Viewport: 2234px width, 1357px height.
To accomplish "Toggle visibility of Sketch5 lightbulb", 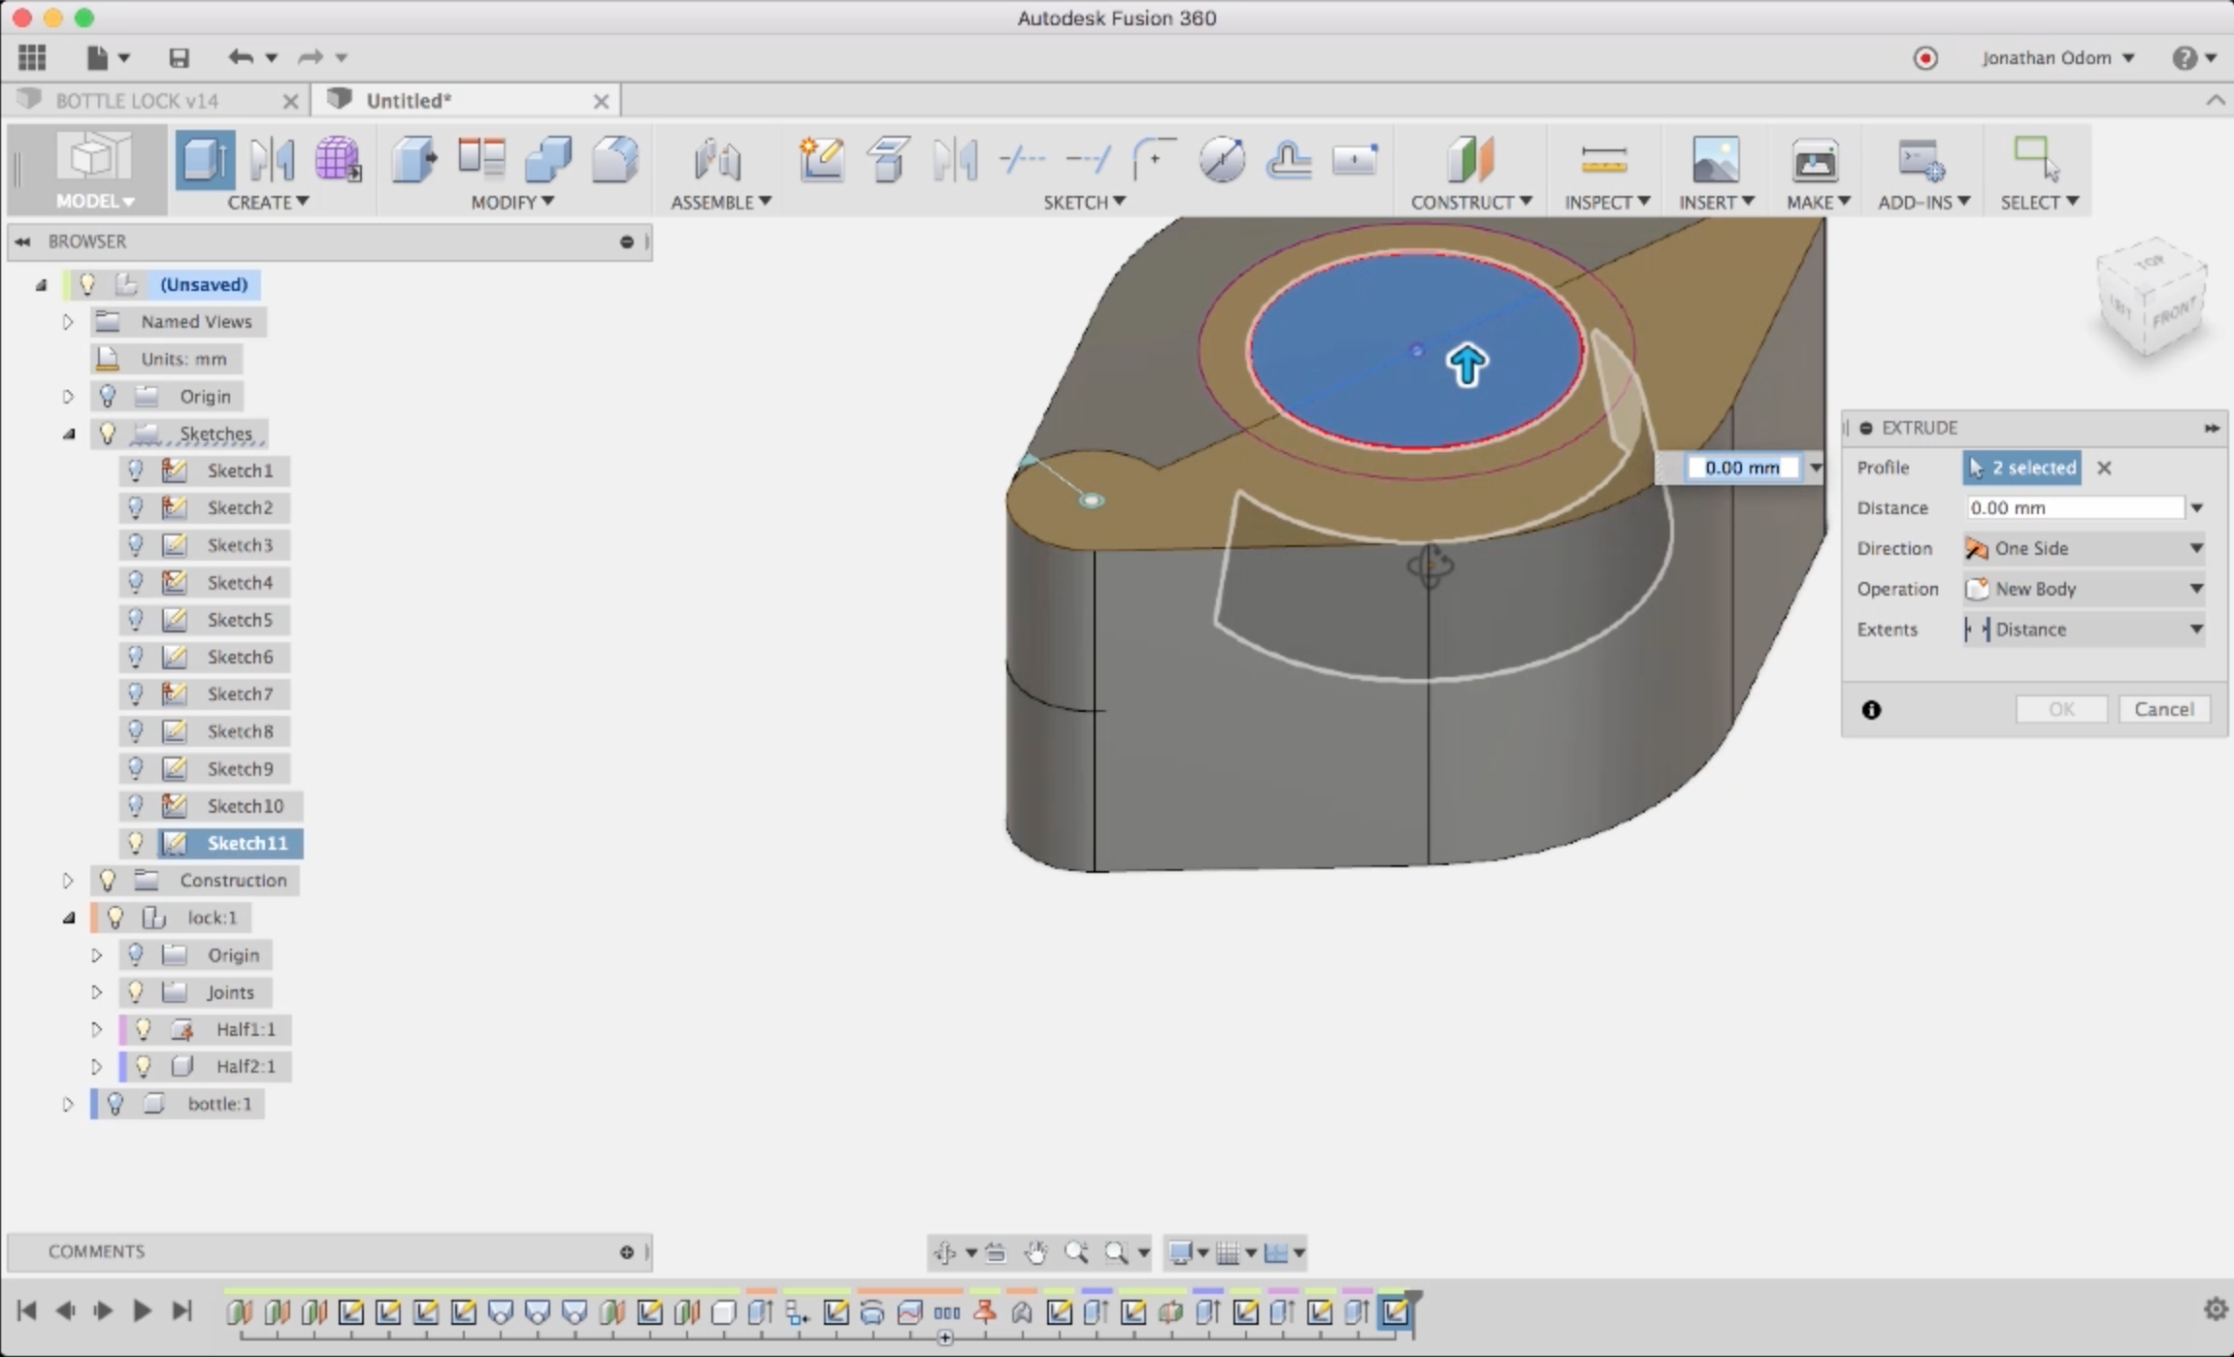I will pos(136,619).
